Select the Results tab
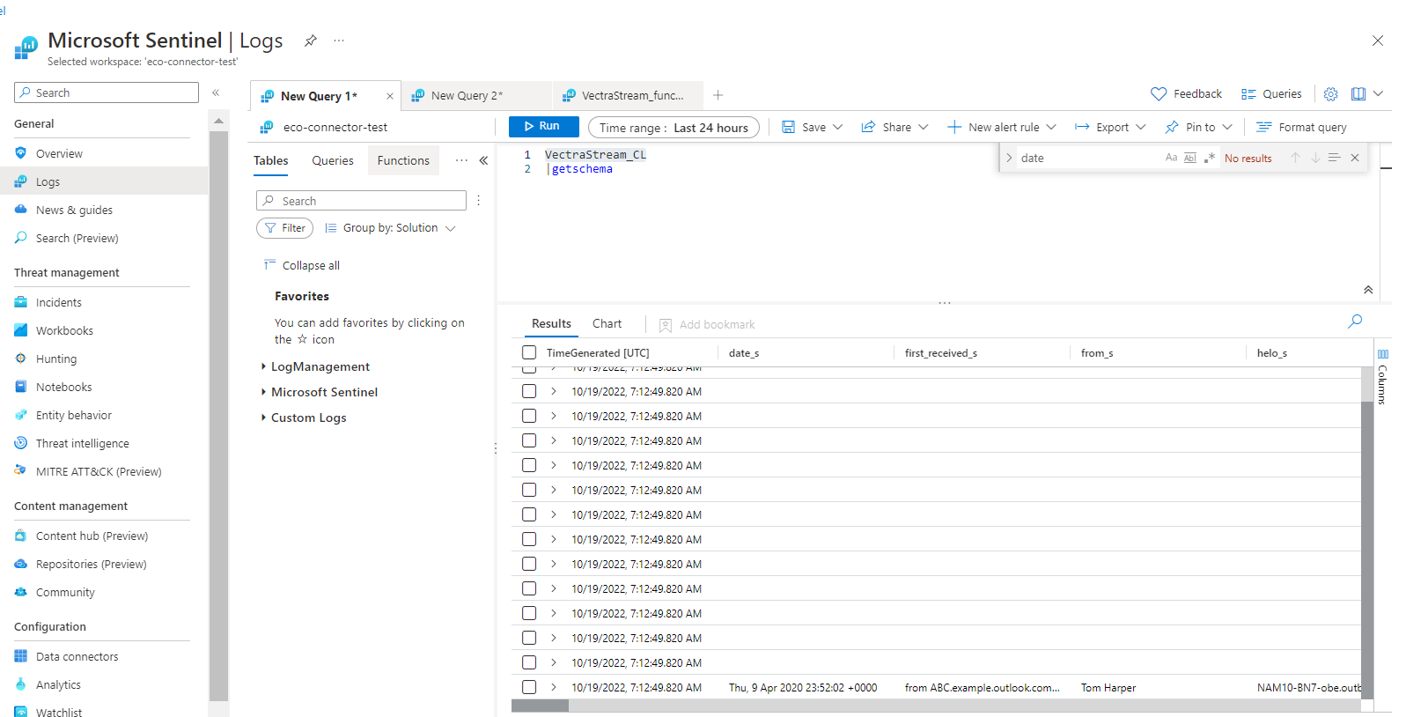The width and height of the screenshot is (1406, 717). click(x=551, y=324)
